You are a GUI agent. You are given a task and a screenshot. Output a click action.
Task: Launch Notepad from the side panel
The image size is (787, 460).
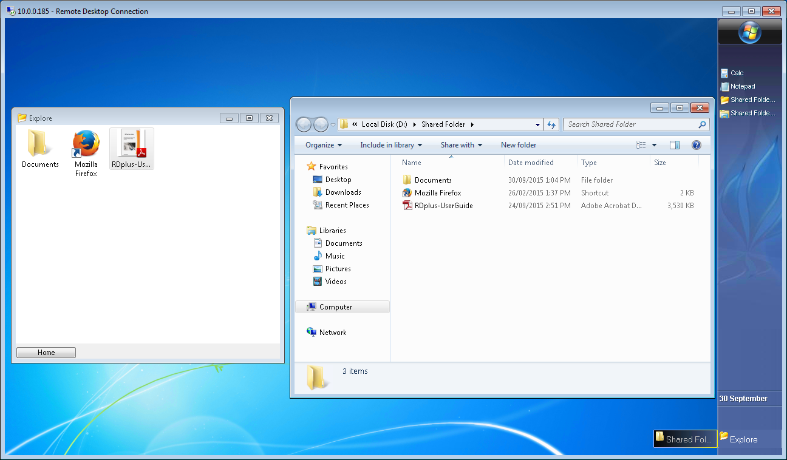(x=742, y=86)
